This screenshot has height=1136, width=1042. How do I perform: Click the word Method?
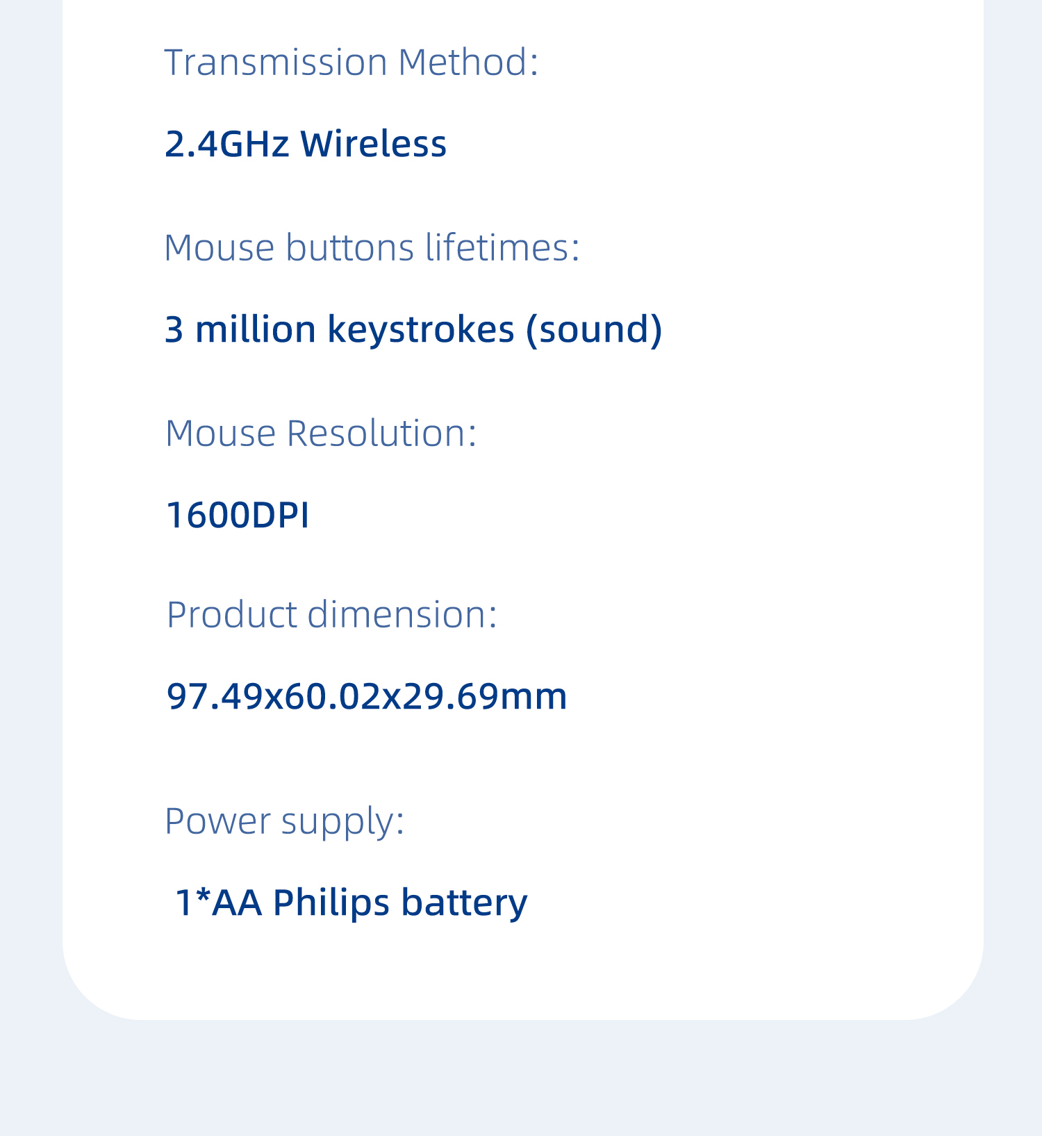point(468,62)
